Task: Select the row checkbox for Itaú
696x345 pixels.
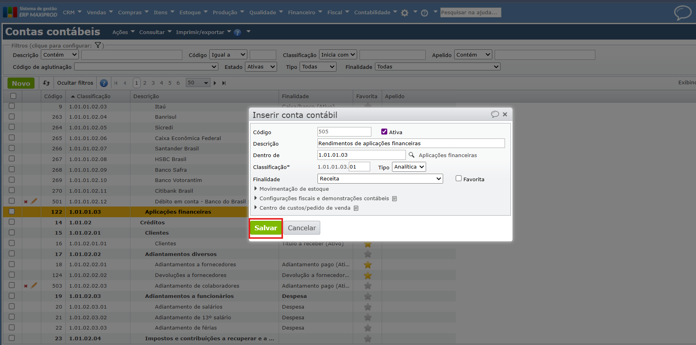Action: tap(12, 106)
